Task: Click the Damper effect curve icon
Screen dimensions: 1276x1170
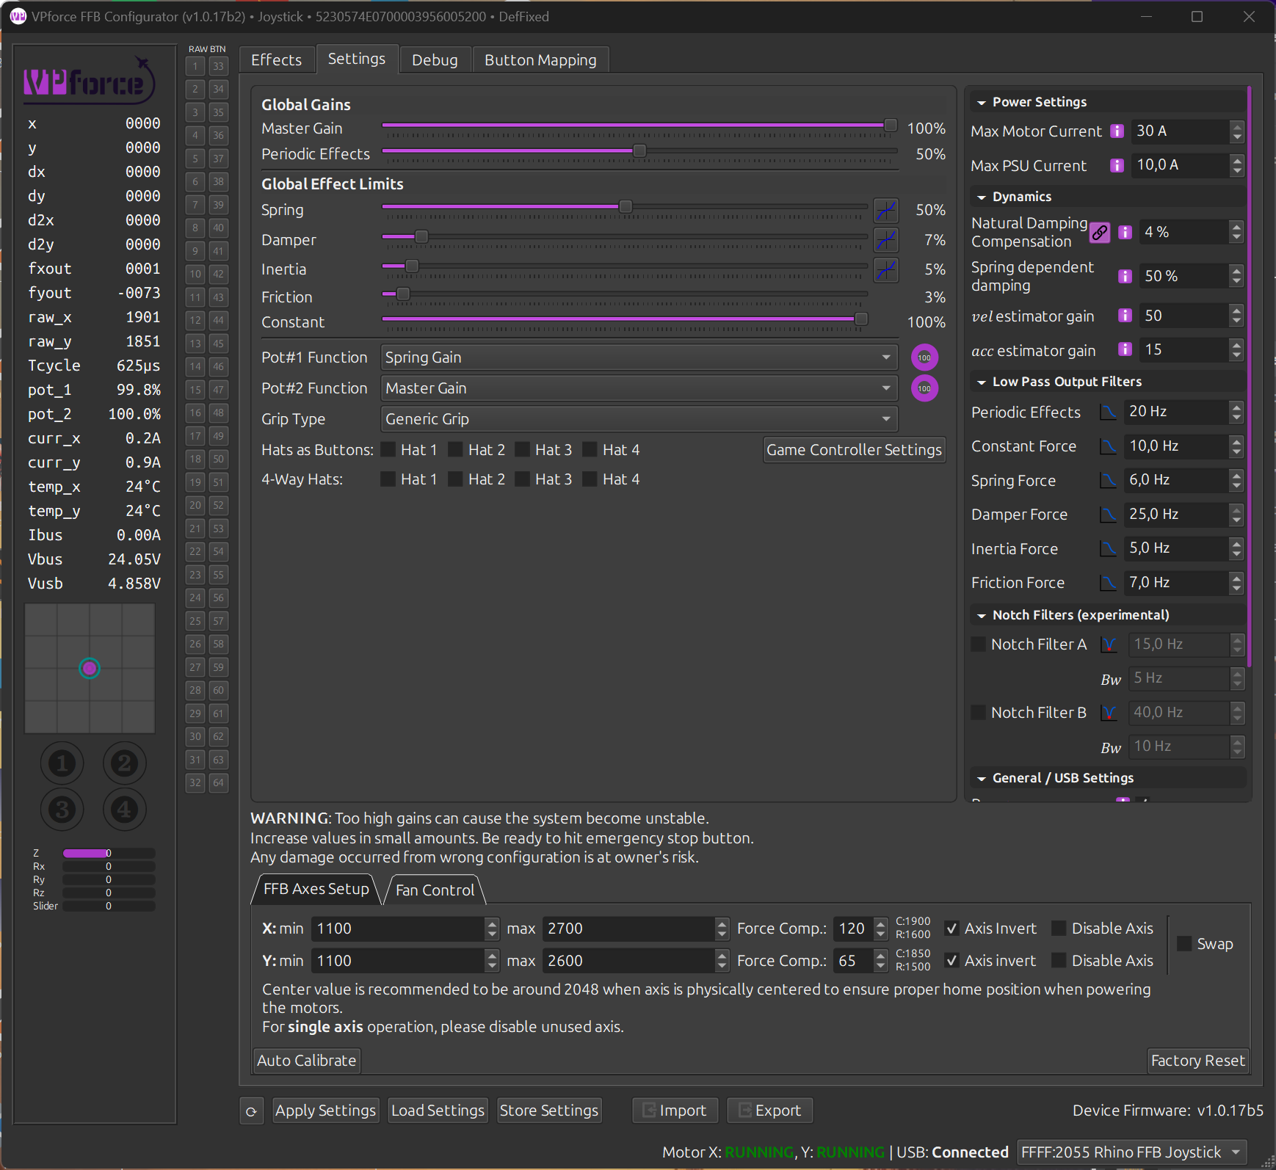Action: [x=885, y=240]
